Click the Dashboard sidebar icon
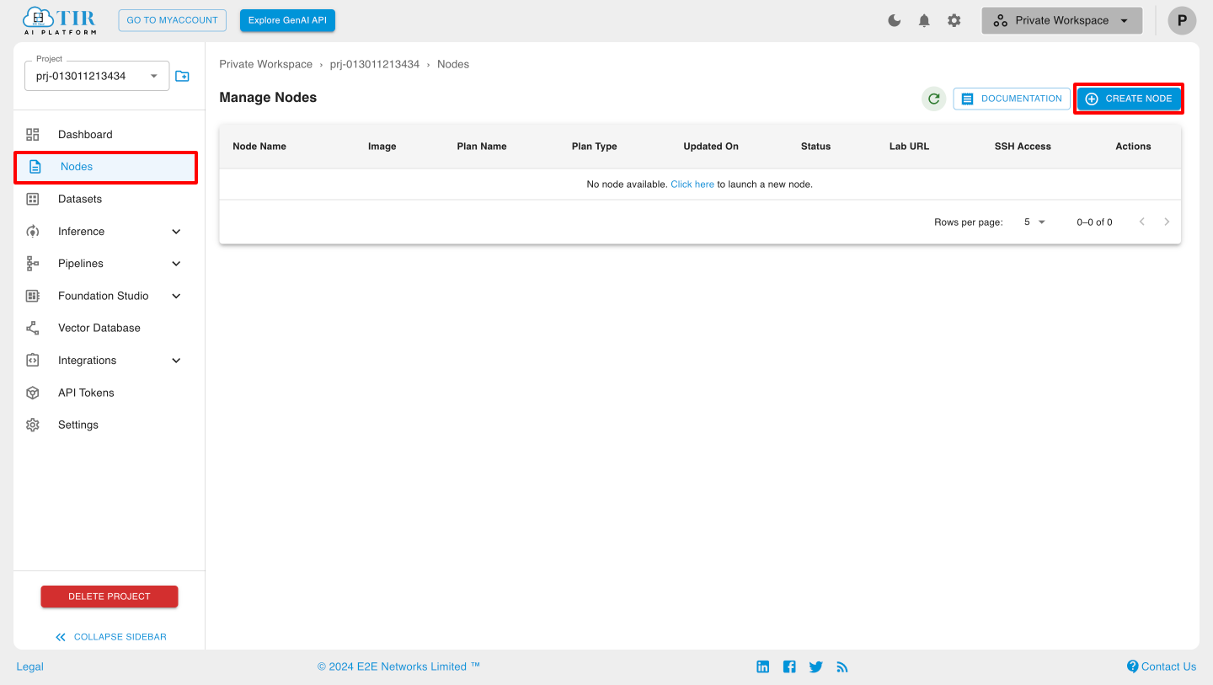The width and height of the screenshot is (1213, 685). (33, 134)
